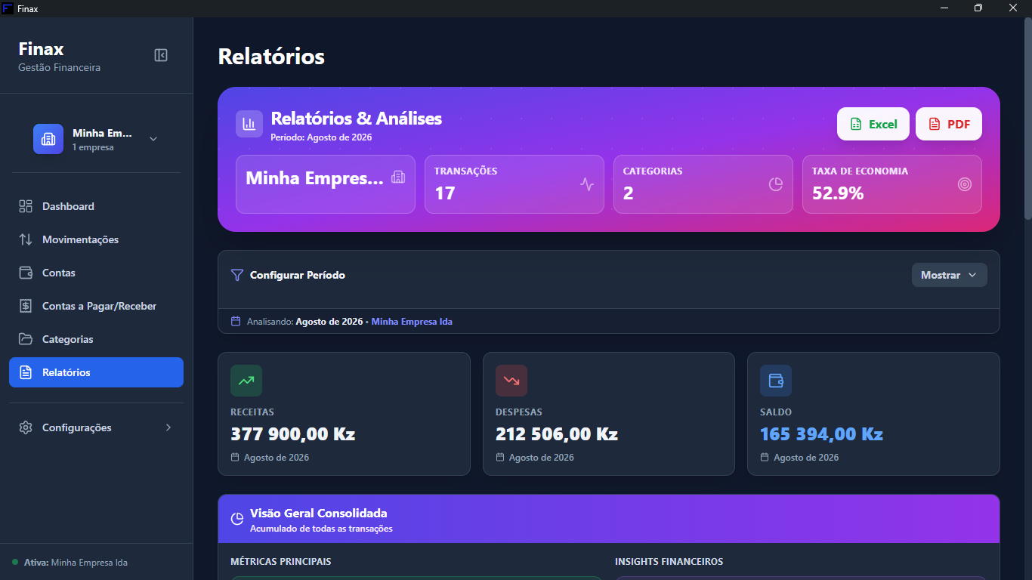1032x580 pixels.
Task: Click the blue company building icon
Action: [x=48, y=139]
